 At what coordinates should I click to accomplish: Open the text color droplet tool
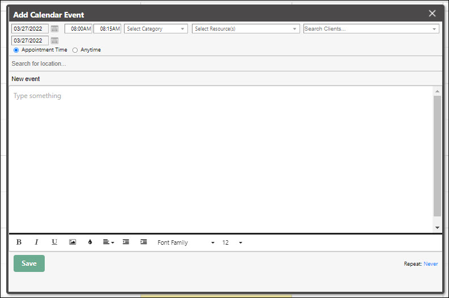pyautogui.click(x=90, y=242)
